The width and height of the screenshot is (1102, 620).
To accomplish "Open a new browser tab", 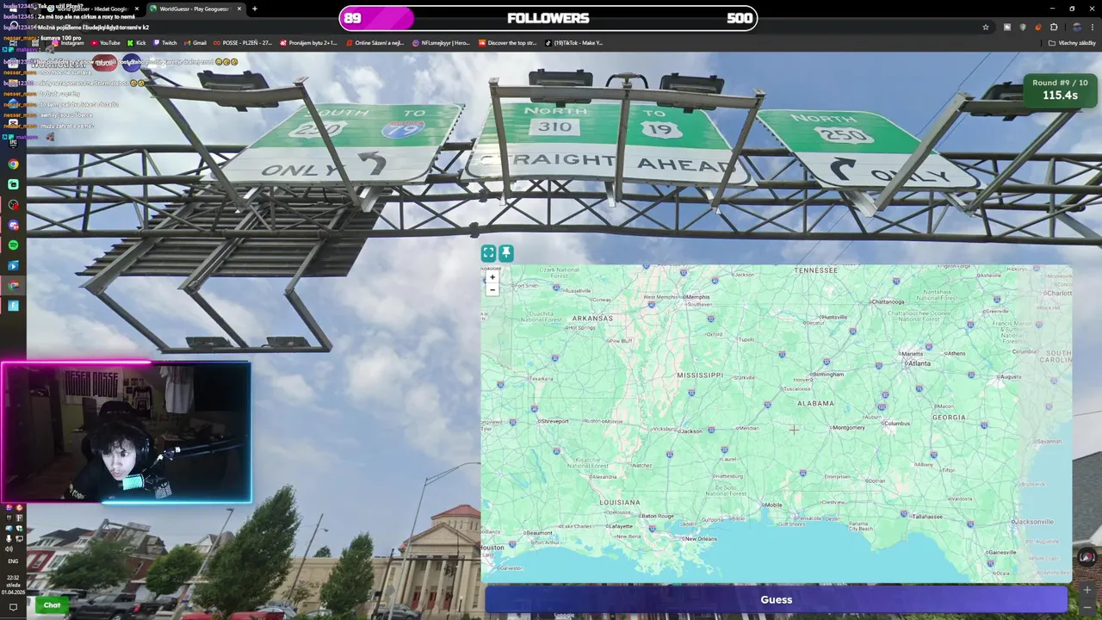I will pos(254,9).
